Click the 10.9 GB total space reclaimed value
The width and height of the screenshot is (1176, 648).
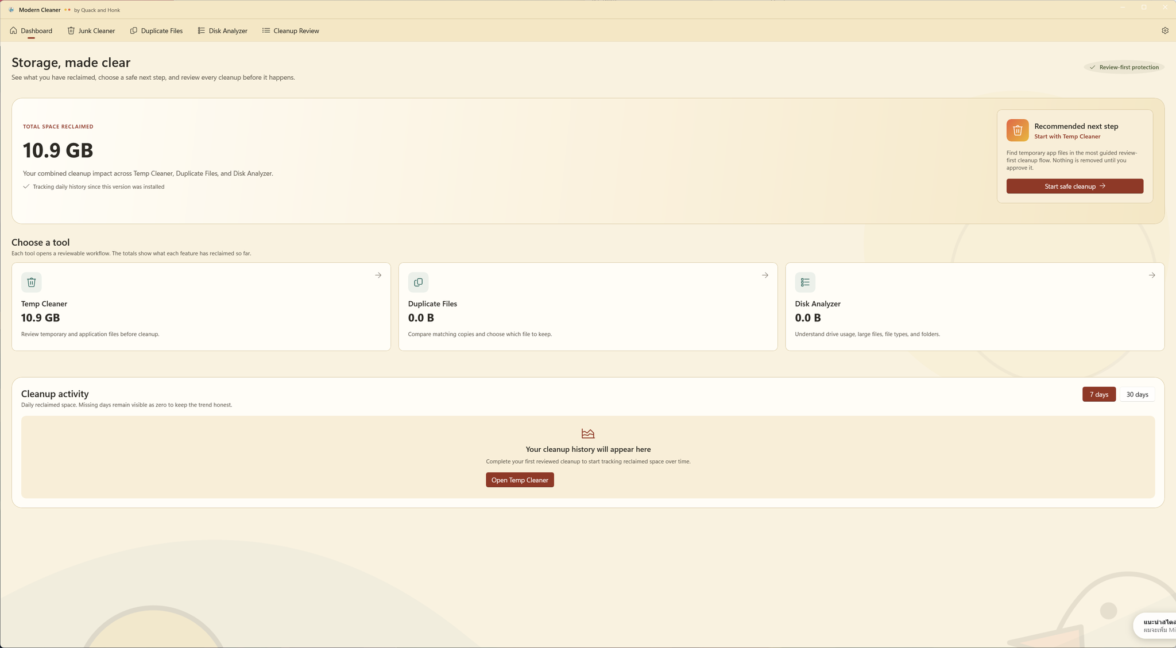[x=58, y=150]
